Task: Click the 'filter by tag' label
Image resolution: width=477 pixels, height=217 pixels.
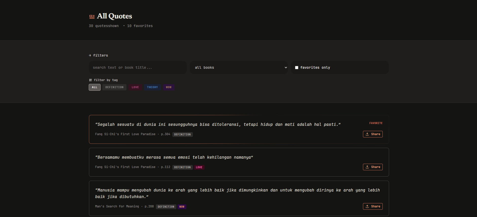Action: click(106, 80)
